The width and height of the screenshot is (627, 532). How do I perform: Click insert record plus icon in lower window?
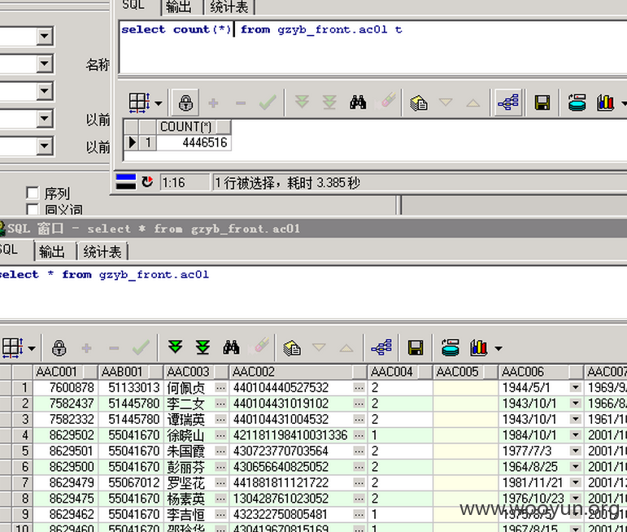(x=86, y=348)
